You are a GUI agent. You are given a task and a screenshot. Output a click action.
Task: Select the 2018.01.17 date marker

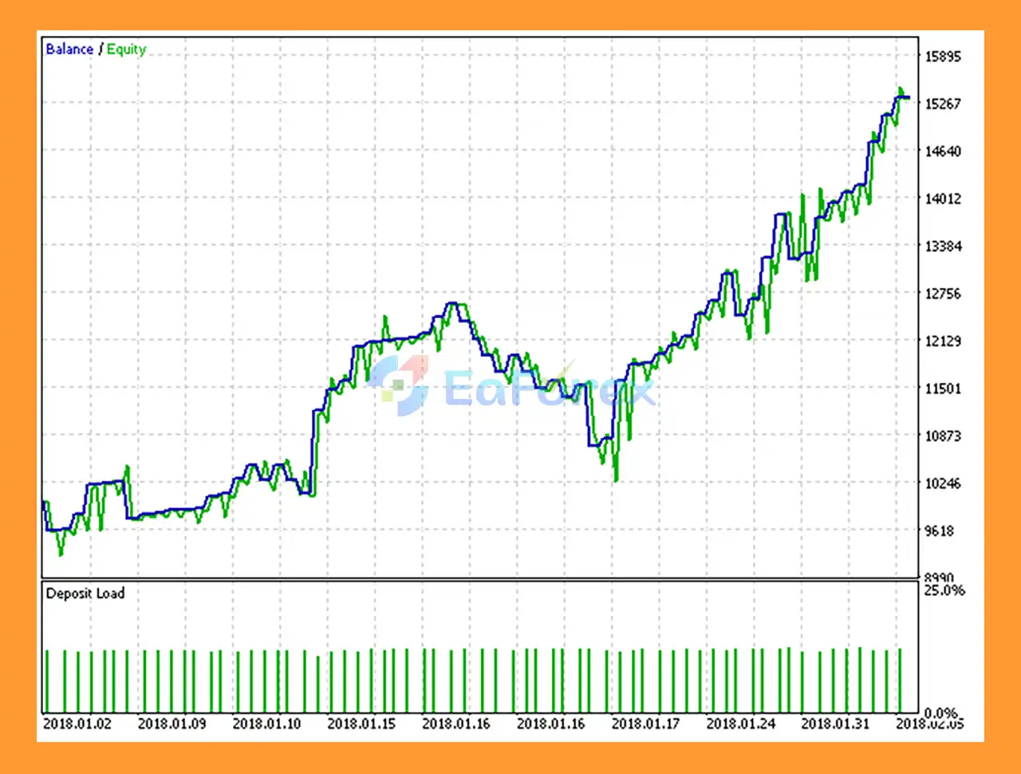pos(645,724)
